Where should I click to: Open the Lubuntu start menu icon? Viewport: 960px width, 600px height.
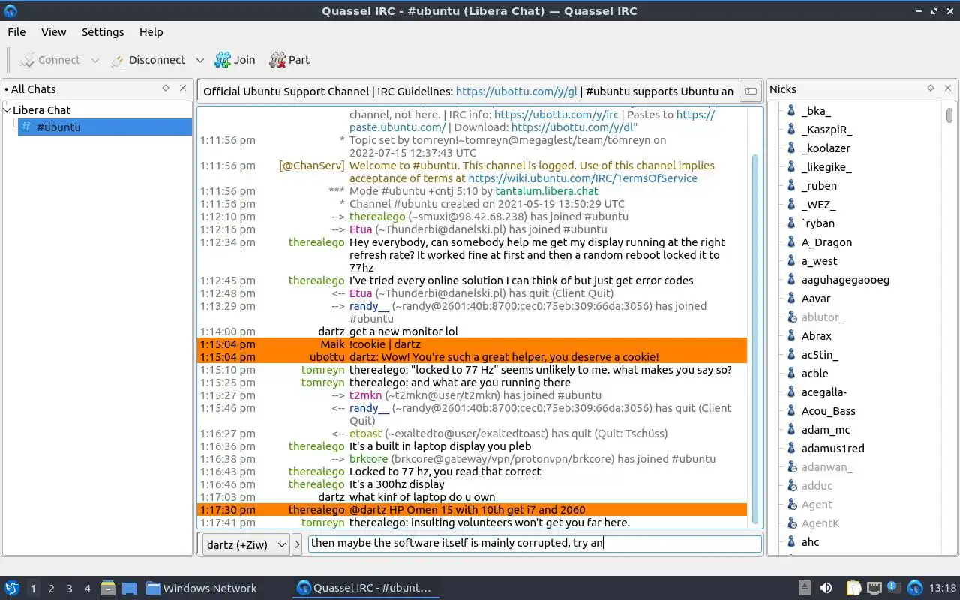point(12,588)
